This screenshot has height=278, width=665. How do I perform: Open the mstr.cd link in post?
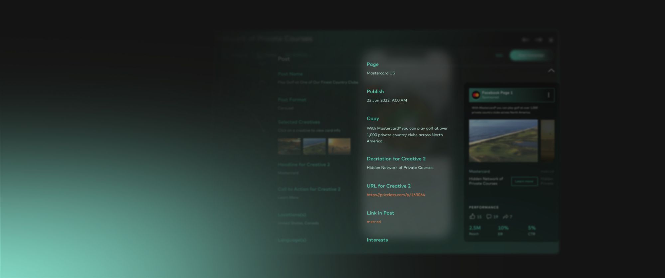coord(374,222)
